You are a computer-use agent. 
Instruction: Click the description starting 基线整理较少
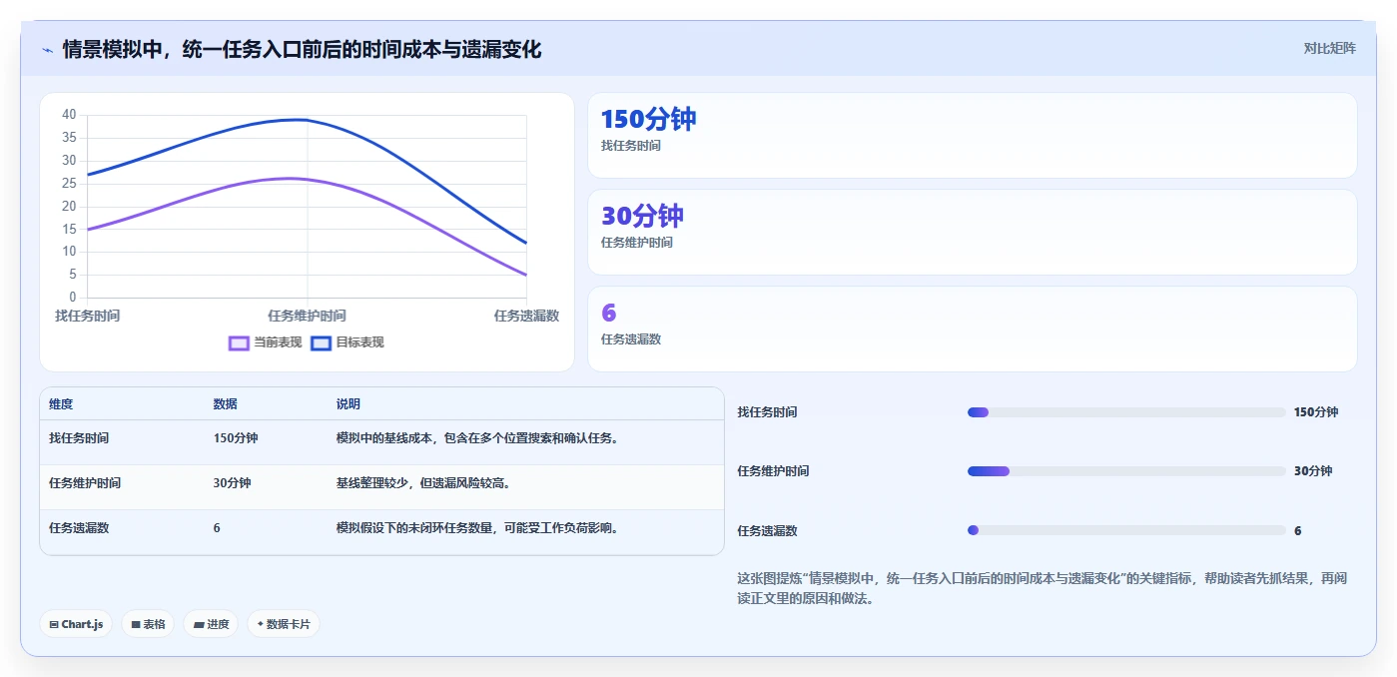[x=423, y=483]
